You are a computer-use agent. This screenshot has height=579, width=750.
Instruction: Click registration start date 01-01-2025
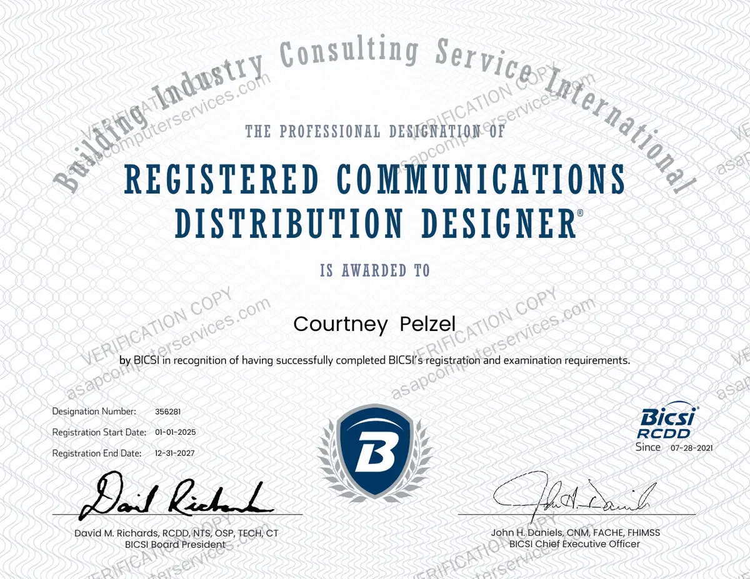[x=175, y=432]
